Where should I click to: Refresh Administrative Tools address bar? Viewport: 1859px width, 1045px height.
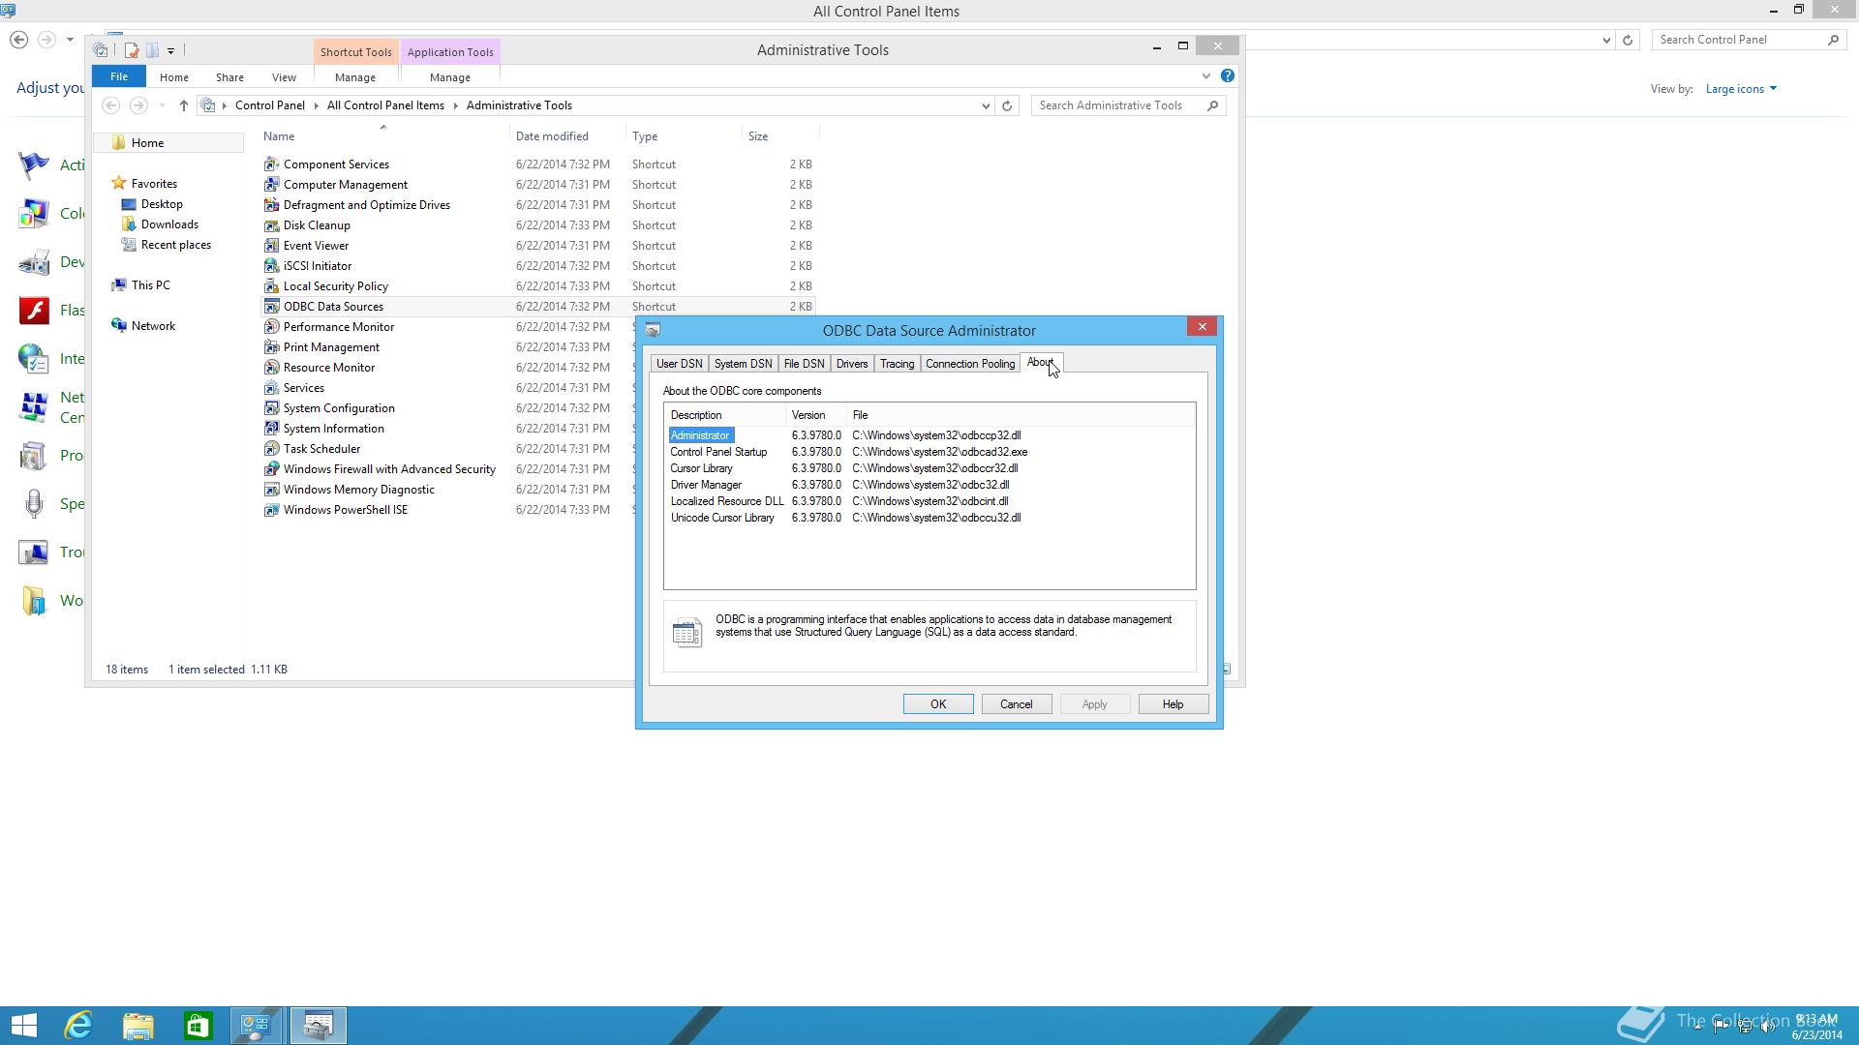pyautogui.click(x=1007, y=105)
